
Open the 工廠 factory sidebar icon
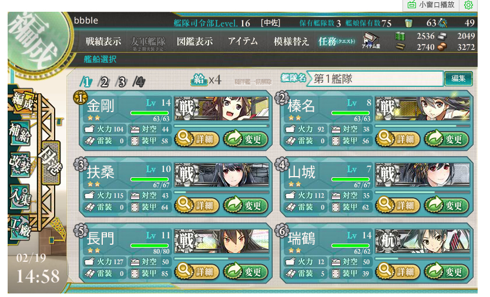coord(20,228)
